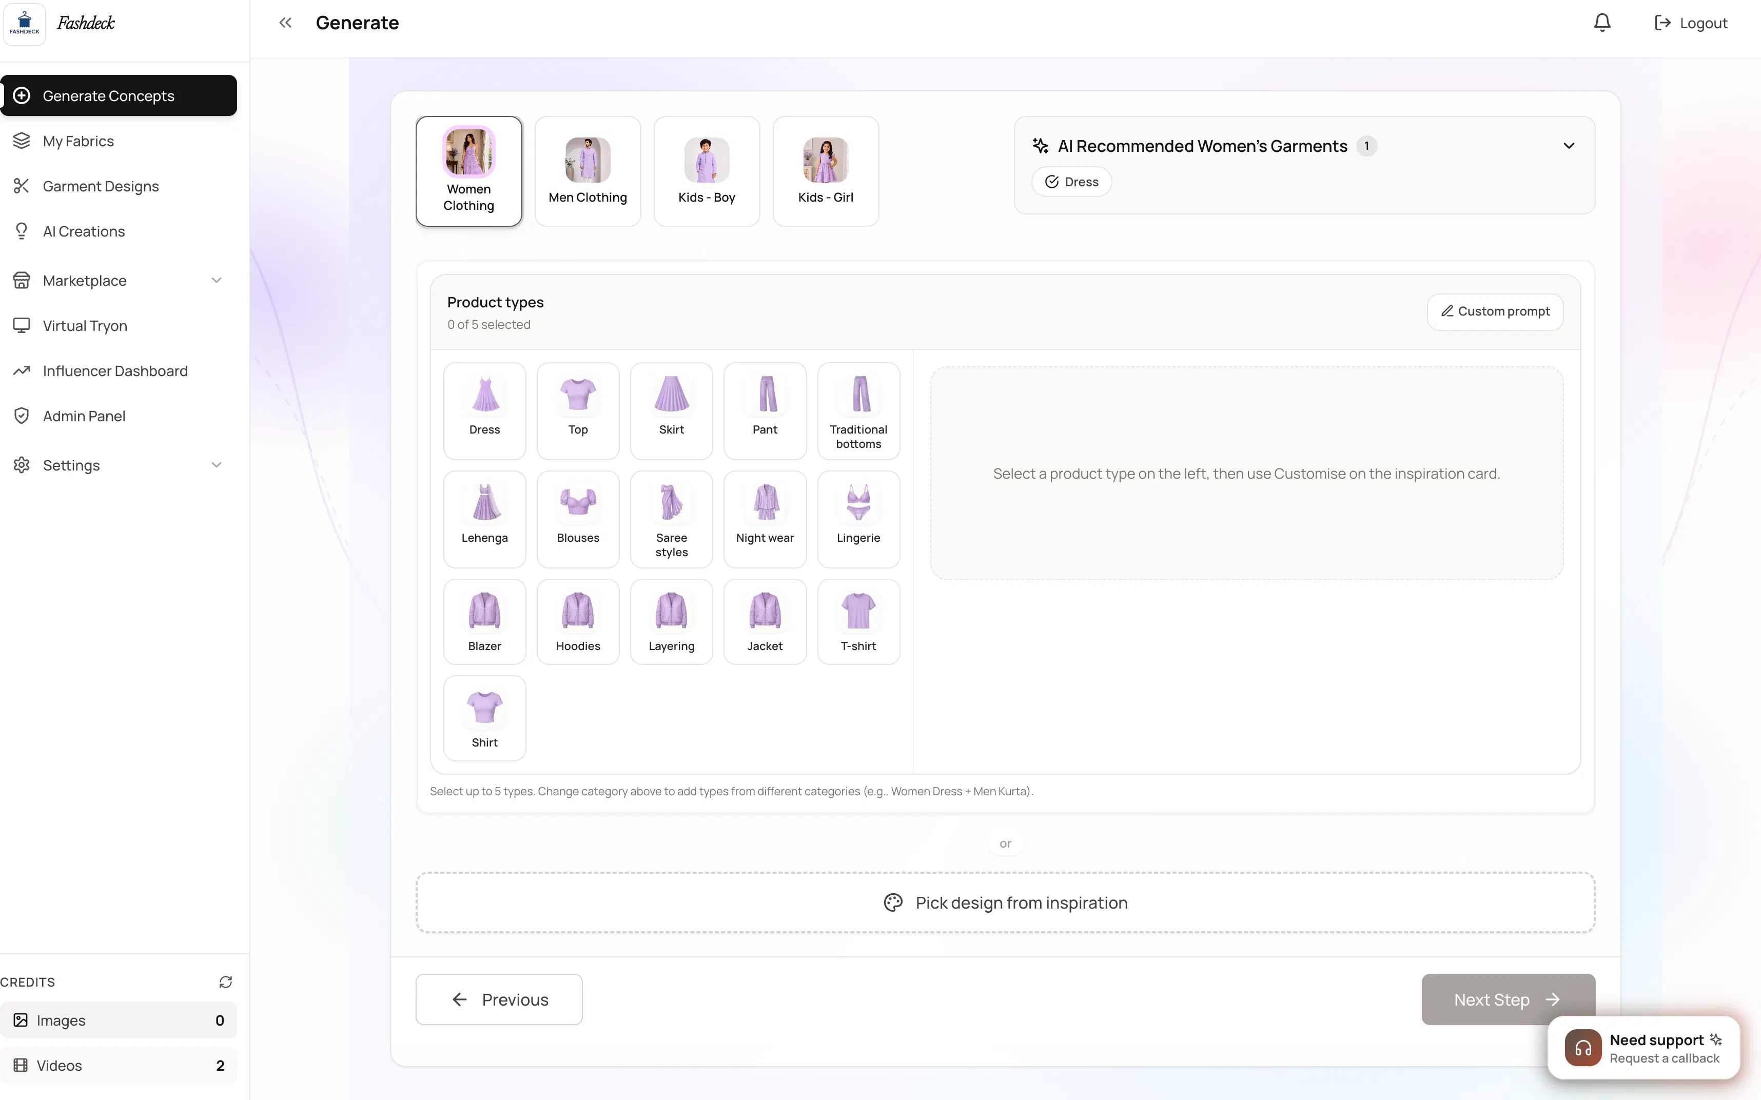Click the Custom prompt button
Image resolution: width=1761 pixels, height=1100 pixels.
point(1495,312)
